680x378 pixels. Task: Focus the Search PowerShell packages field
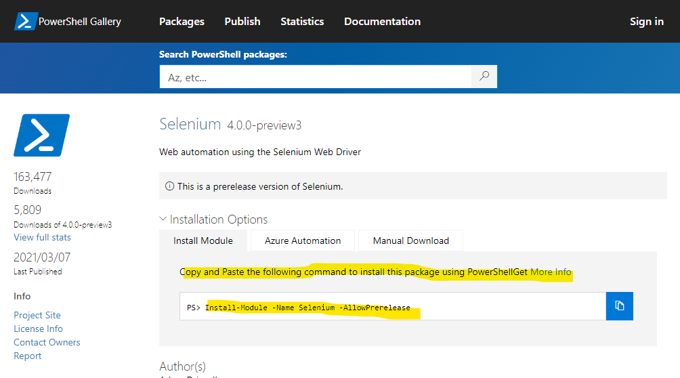coord(316,77)
